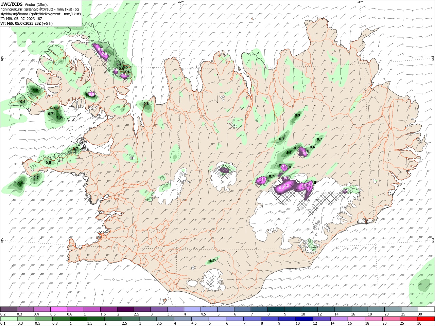Click the 15W longitude label at top
This screenshot has width=435, height=326.
point(360,2)
